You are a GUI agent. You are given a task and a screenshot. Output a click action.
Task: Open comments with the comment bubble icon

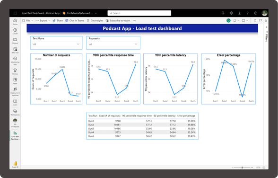(x=260, y=20)
